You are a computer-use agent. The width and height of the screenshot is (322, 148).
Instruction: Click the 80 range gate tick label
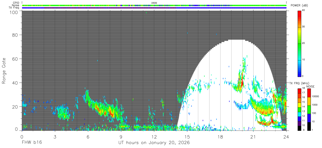click(x=15, y=35)
